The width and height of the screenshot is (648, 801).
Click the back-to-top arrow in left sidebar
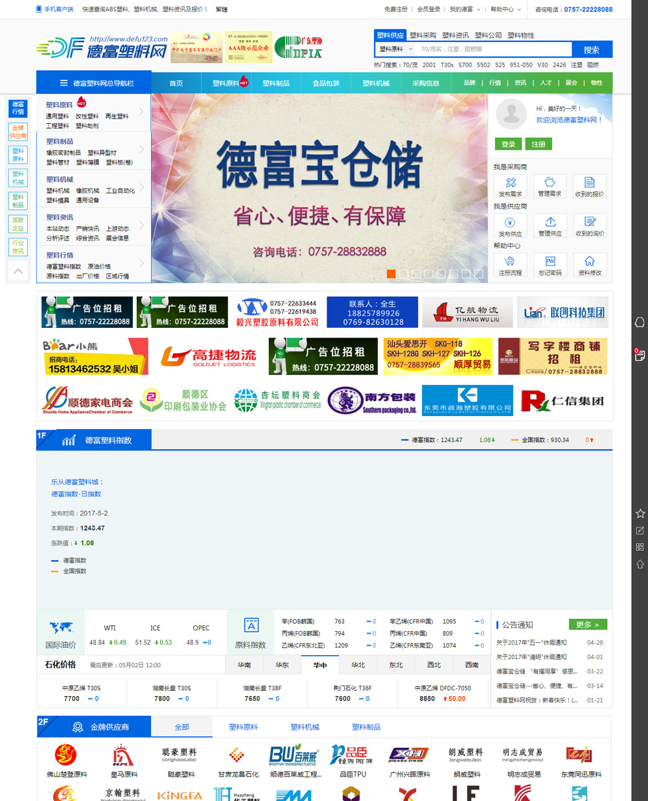pyautogui.click(x=18, y=272)
